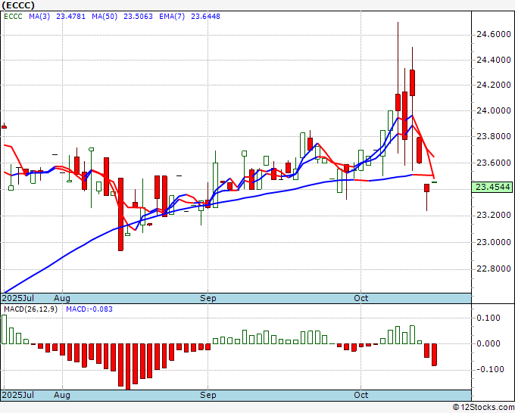This screenshot has width=515, height=413.
Task: Click the 23.2000 price axis label
Action: [494, 215]
